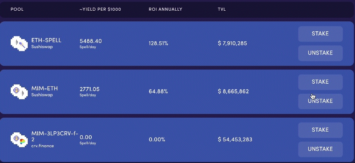Unstake from the MIM-3LP3CRV-f-2 pool
This screenshot has width=355, height=163.
point(320,149)
